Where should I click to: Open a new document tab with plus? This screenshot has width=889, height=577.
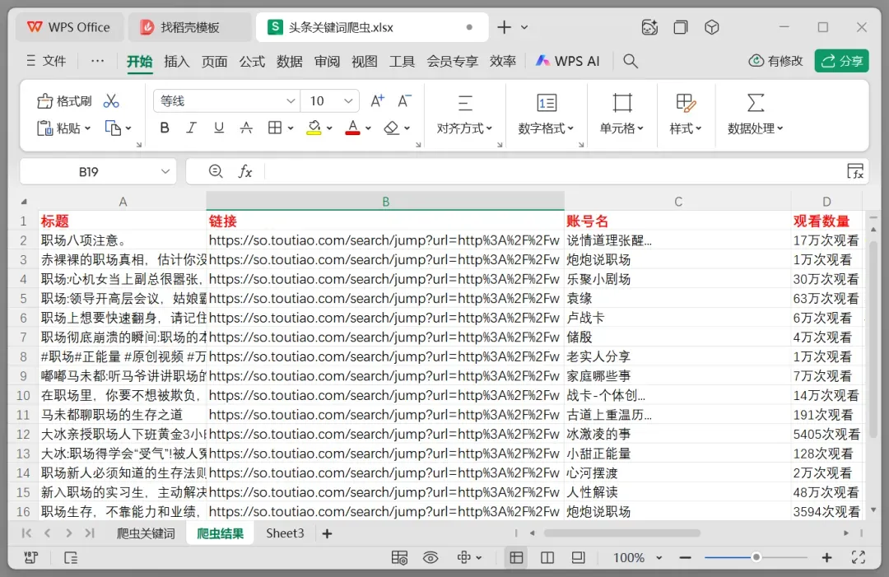504,27
